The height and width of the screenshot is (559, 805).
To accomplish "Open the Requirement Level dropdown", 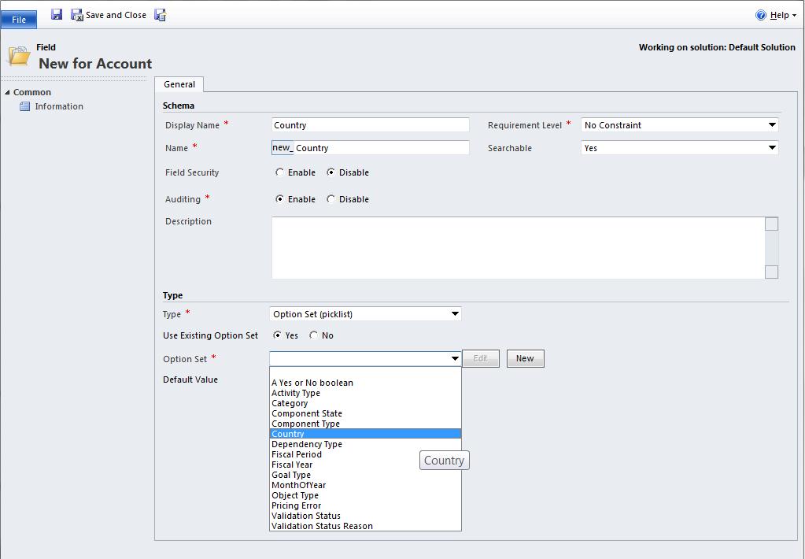I will point(772,125).
